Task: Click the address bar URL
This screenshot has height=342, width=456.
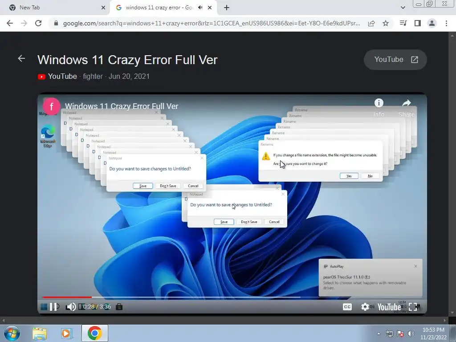Action: [212, 23]
